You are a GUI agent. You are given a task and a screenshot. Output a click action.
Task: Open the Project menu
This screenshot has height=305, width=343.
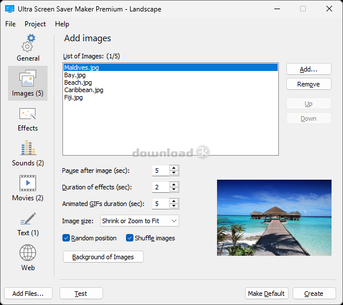[x=36, y=24]
